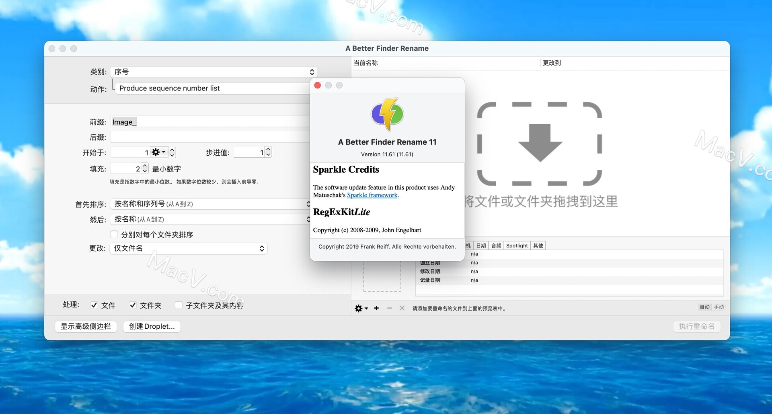This screenshot has width=772, height=414.
Task: Click the Version 11.61 text
Action: pos(387,154)
